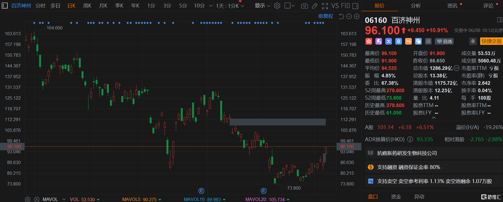Open the 1天:1分K period dropdown
Viewport: 503px width, 202px height.
[x=230, y=6]
